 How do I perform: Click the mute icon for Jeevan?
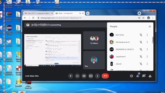(x=141, y=64)
